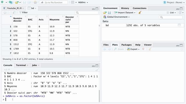Screen dimensions: 186x104
Task: Switch to the Viewer tab
Action: 148,45
